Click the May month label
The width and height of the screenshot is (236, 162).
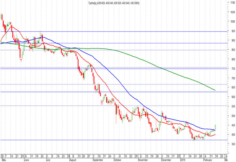point(4,160)
